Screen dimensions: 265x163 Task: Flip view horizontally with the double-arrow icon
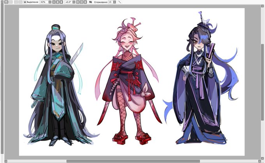click(x=90, y=2)
